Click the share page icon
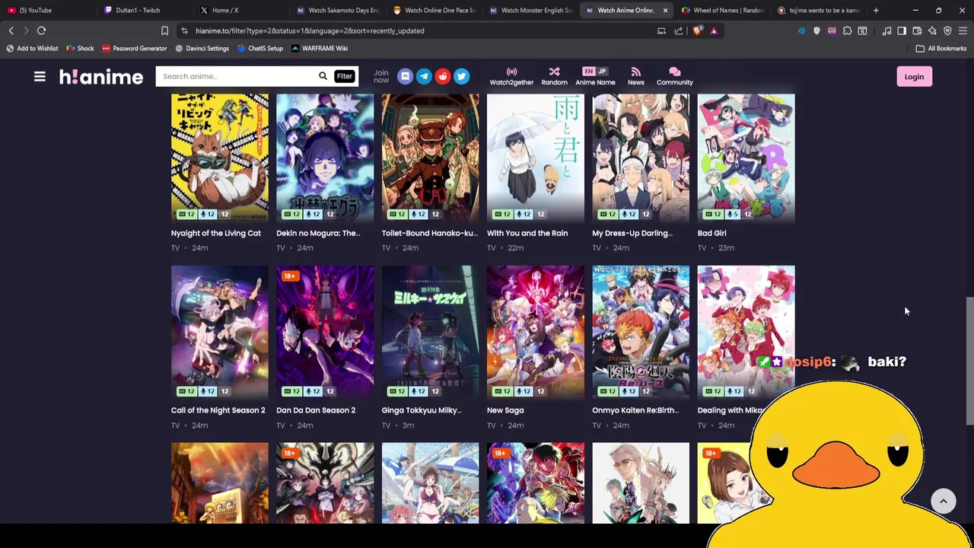This screenshot has height=548, width=974. pyautogui.click(x=678, y=30)
